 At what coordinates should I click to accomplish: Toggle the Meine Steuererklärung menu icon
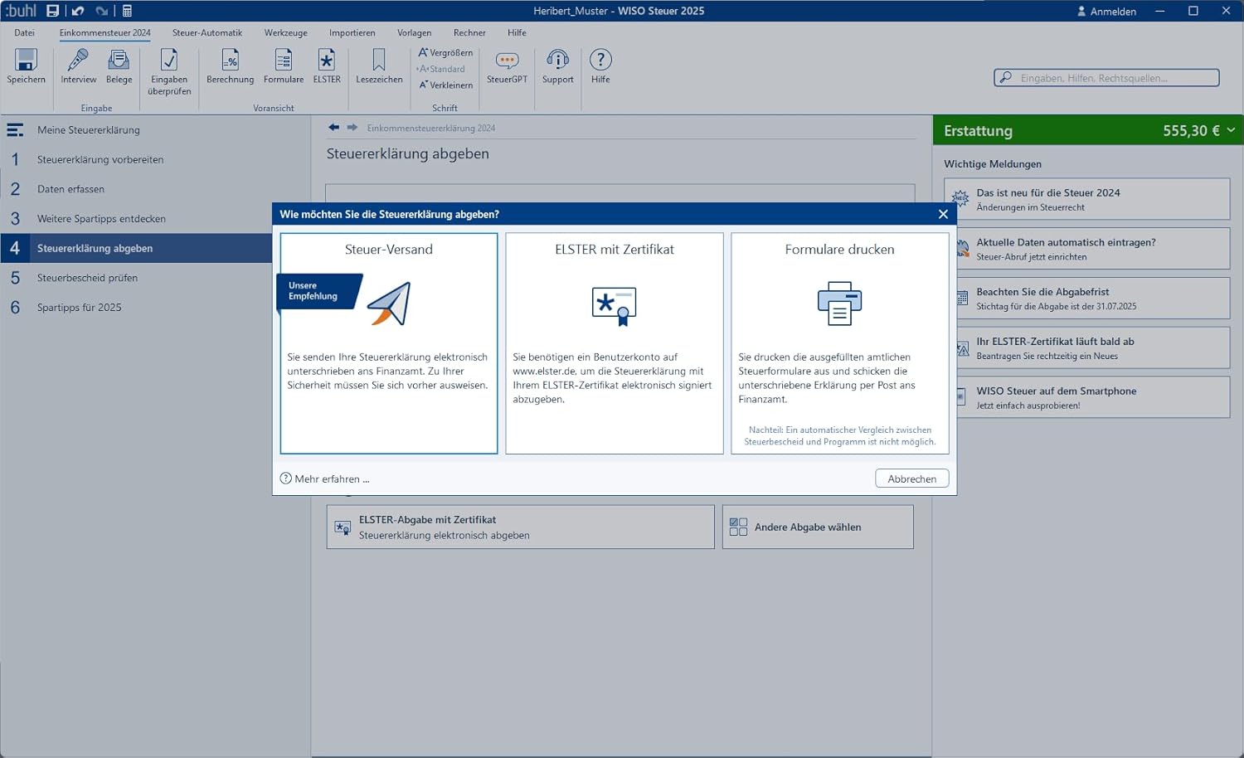[15, 130]
